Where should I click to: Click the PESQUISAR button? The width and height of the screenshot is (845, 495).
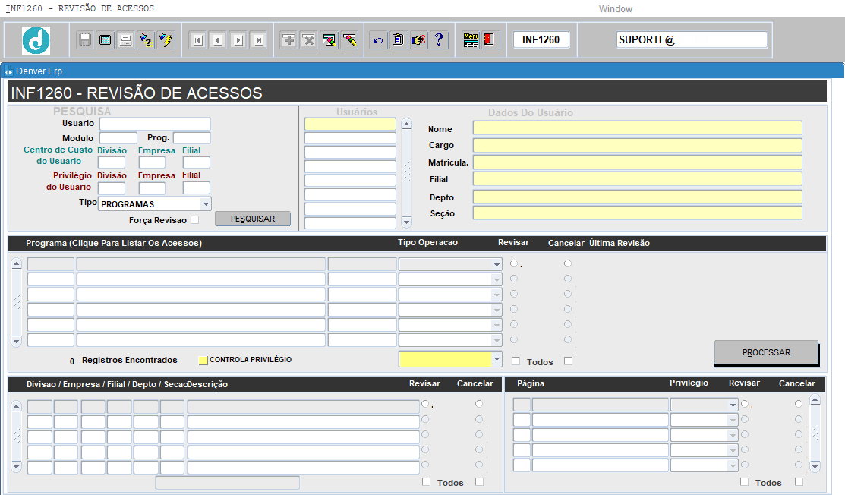coord(253,219)
